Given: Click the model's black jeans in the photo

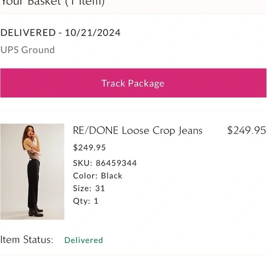Looking at the screenshot, I should click(x=33, y=183).
